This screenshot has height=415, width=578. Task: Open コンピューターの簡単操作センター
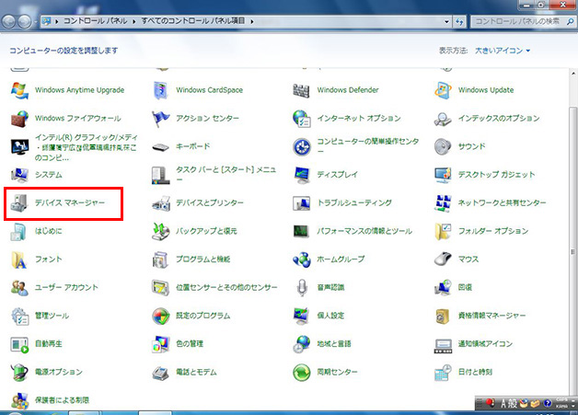click(x=356, y=146)
